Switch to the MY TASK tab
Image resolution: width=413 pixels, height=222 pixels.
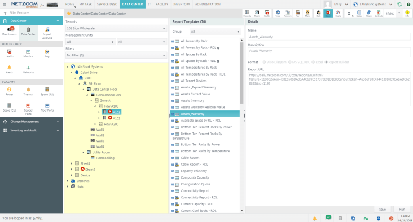[86, 4]
